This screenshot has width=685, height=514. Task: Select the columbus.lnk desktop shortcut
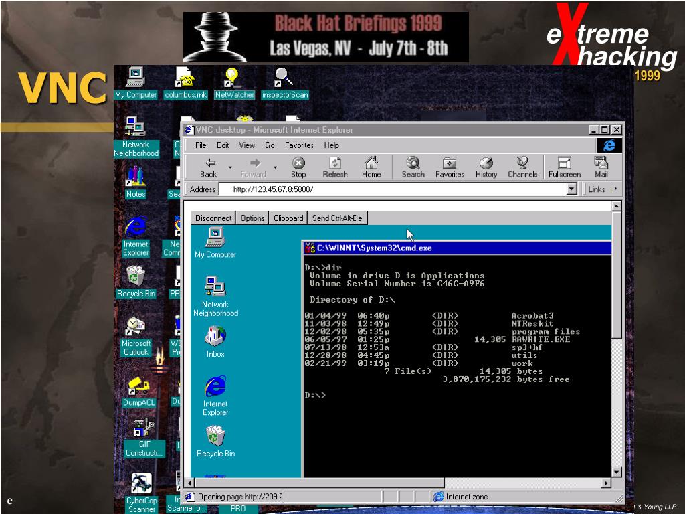pyautogui.click(x=186, y=83)
